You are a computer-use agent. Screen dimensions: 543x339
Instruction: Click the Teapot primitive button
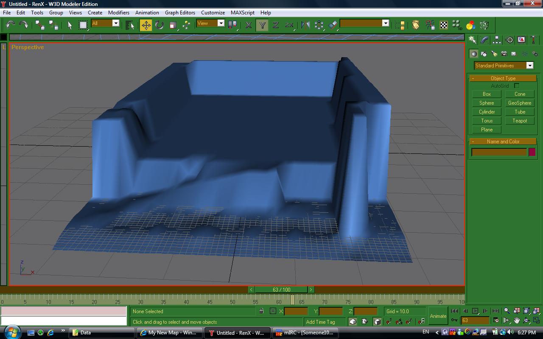point(520,121)
